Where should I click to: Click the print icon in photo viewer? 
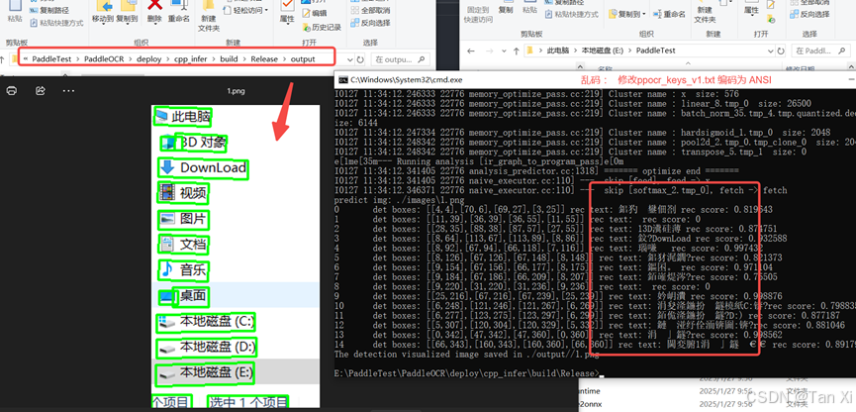(12, 90)
